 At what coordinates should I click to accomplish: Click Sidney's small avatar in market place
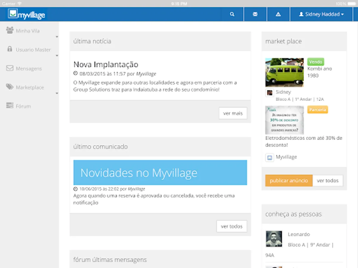tap(269, 93)
